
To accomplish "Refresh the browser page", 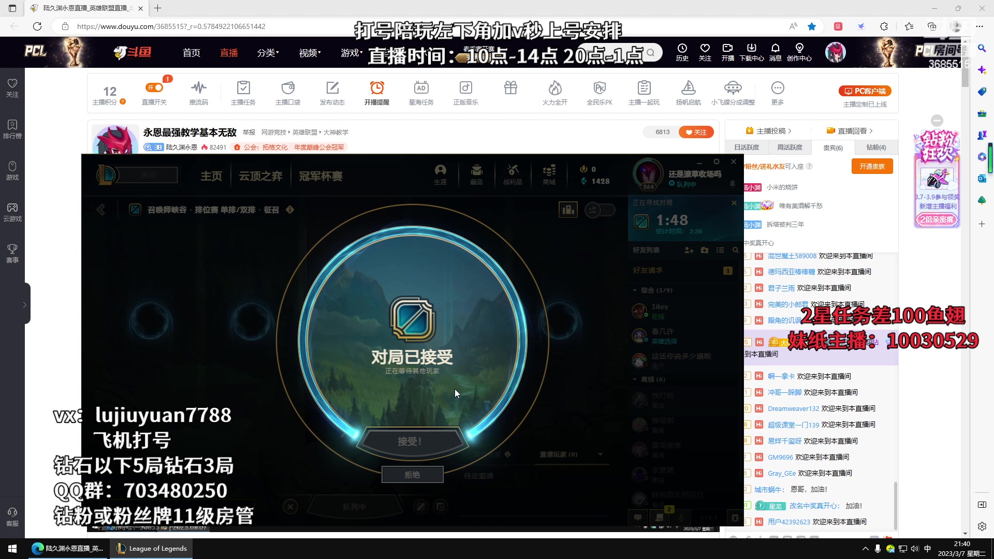I will coord(37,26).
